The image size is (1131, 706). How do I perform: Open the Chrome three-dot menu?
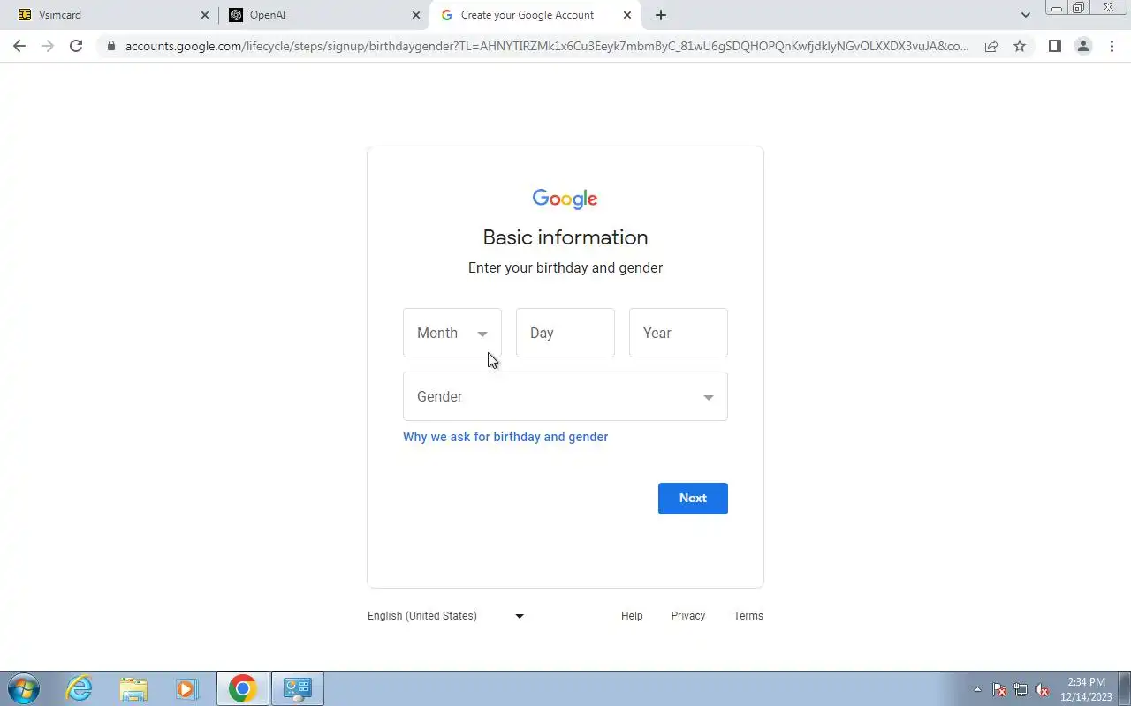tap(1112, 46)
